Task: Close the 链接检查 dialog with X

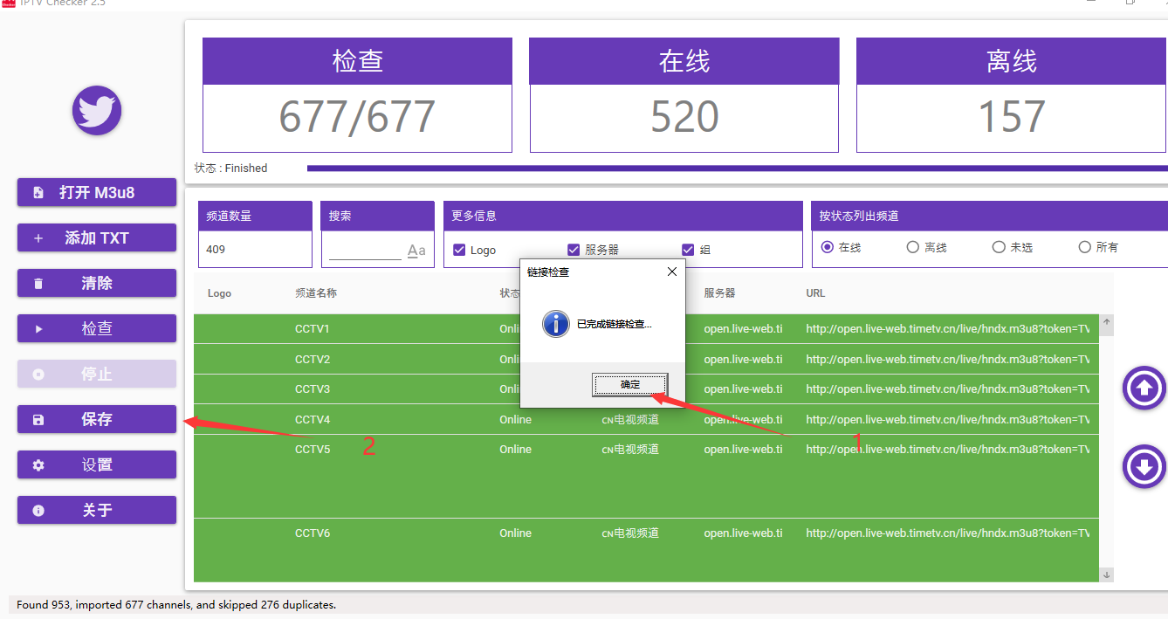Action: [672, 272]
